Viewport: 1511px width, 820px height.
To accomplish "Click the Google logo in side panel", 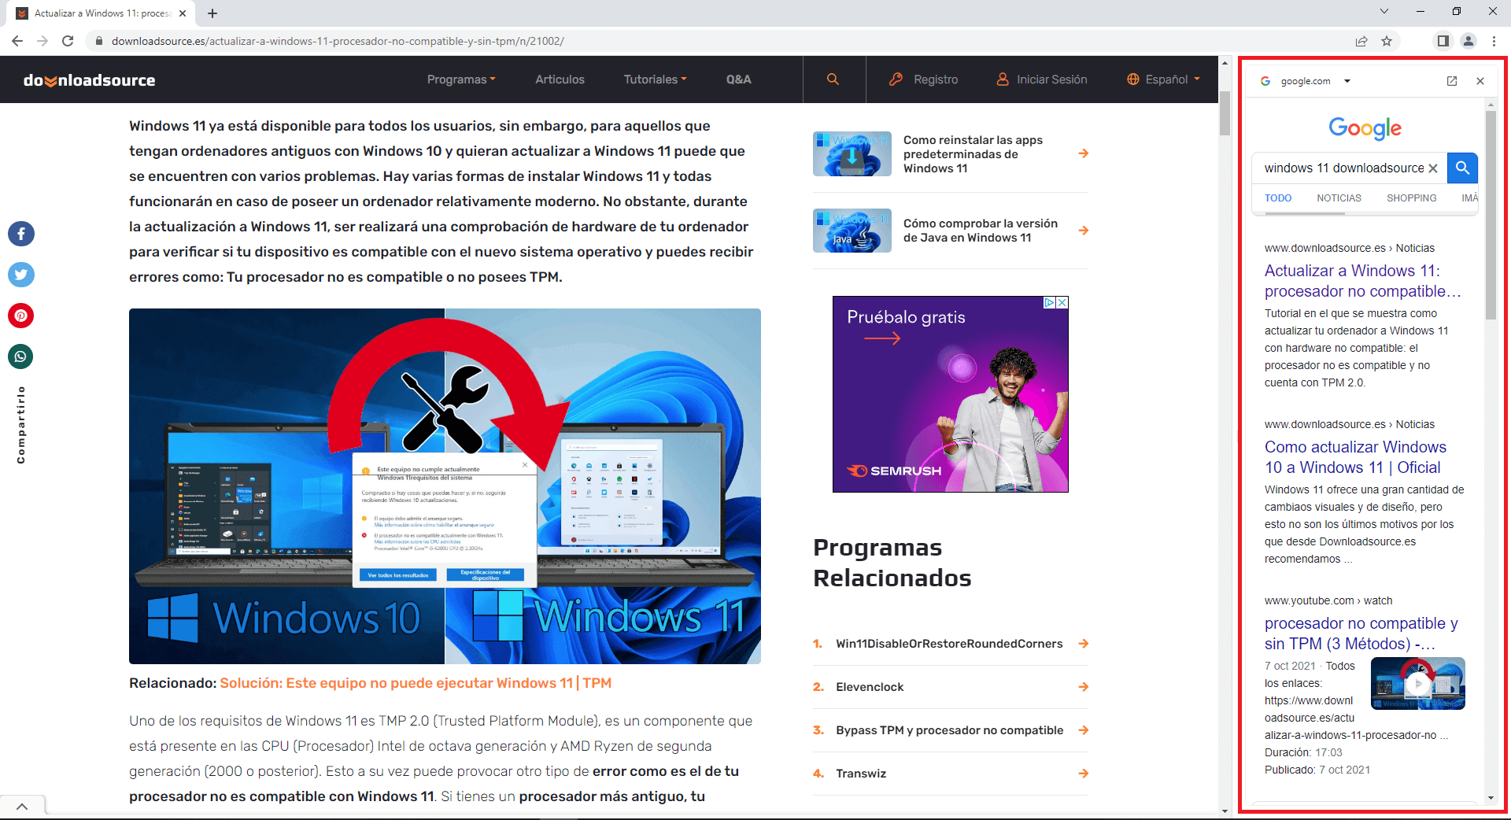I will 1365,128.
